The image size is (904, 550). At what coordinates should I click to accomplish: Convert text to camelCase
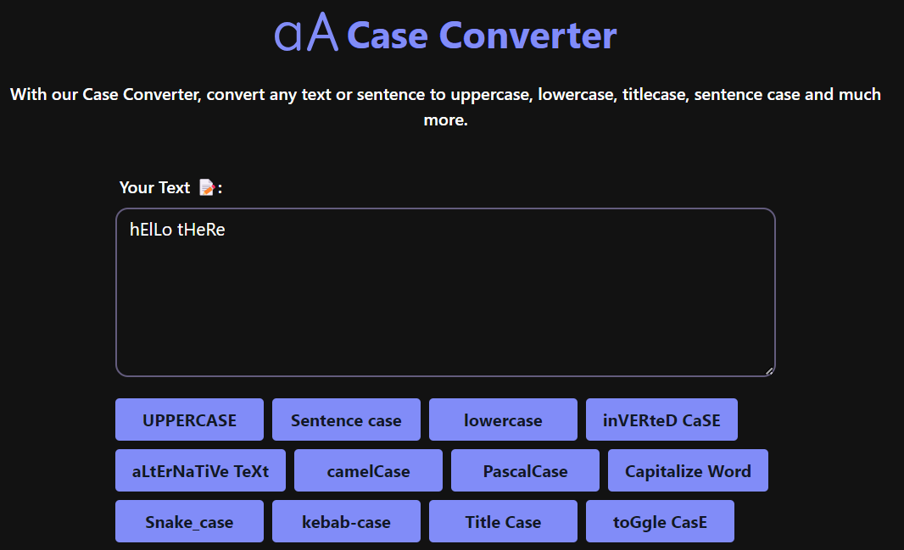pyautogui.click(x=367, y=469)
